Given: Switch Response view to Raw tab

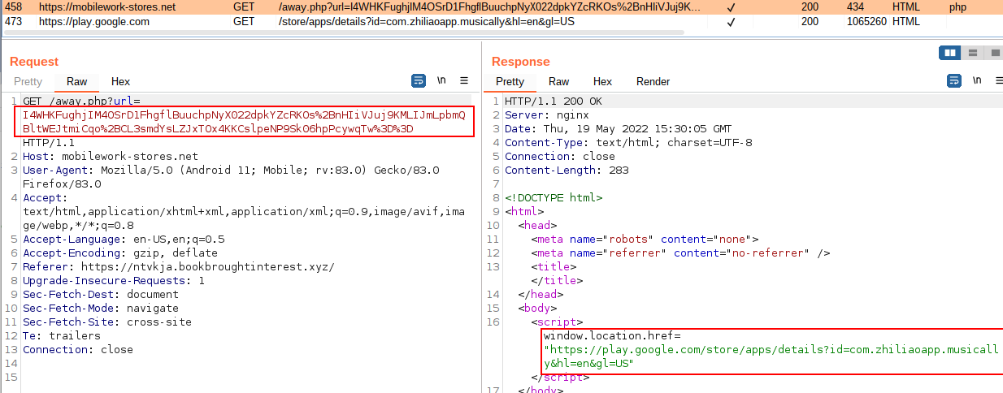Looking at the screenshot, I should pyautogui.click(x=559, y=81).
